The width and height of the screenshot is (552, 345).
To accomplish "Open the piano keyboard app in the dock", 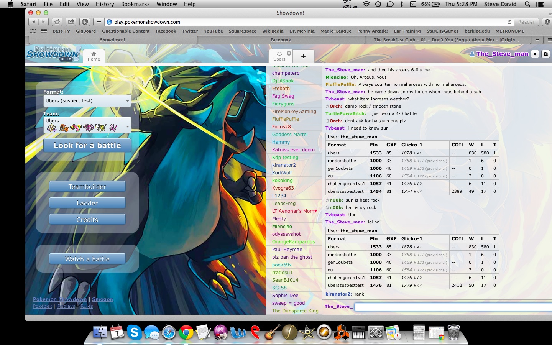I will tap(359, 332).
